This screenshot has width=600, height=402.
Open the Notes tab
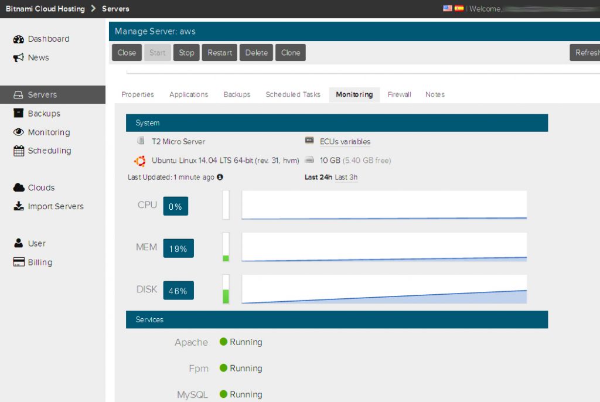(x=435, y=94)
